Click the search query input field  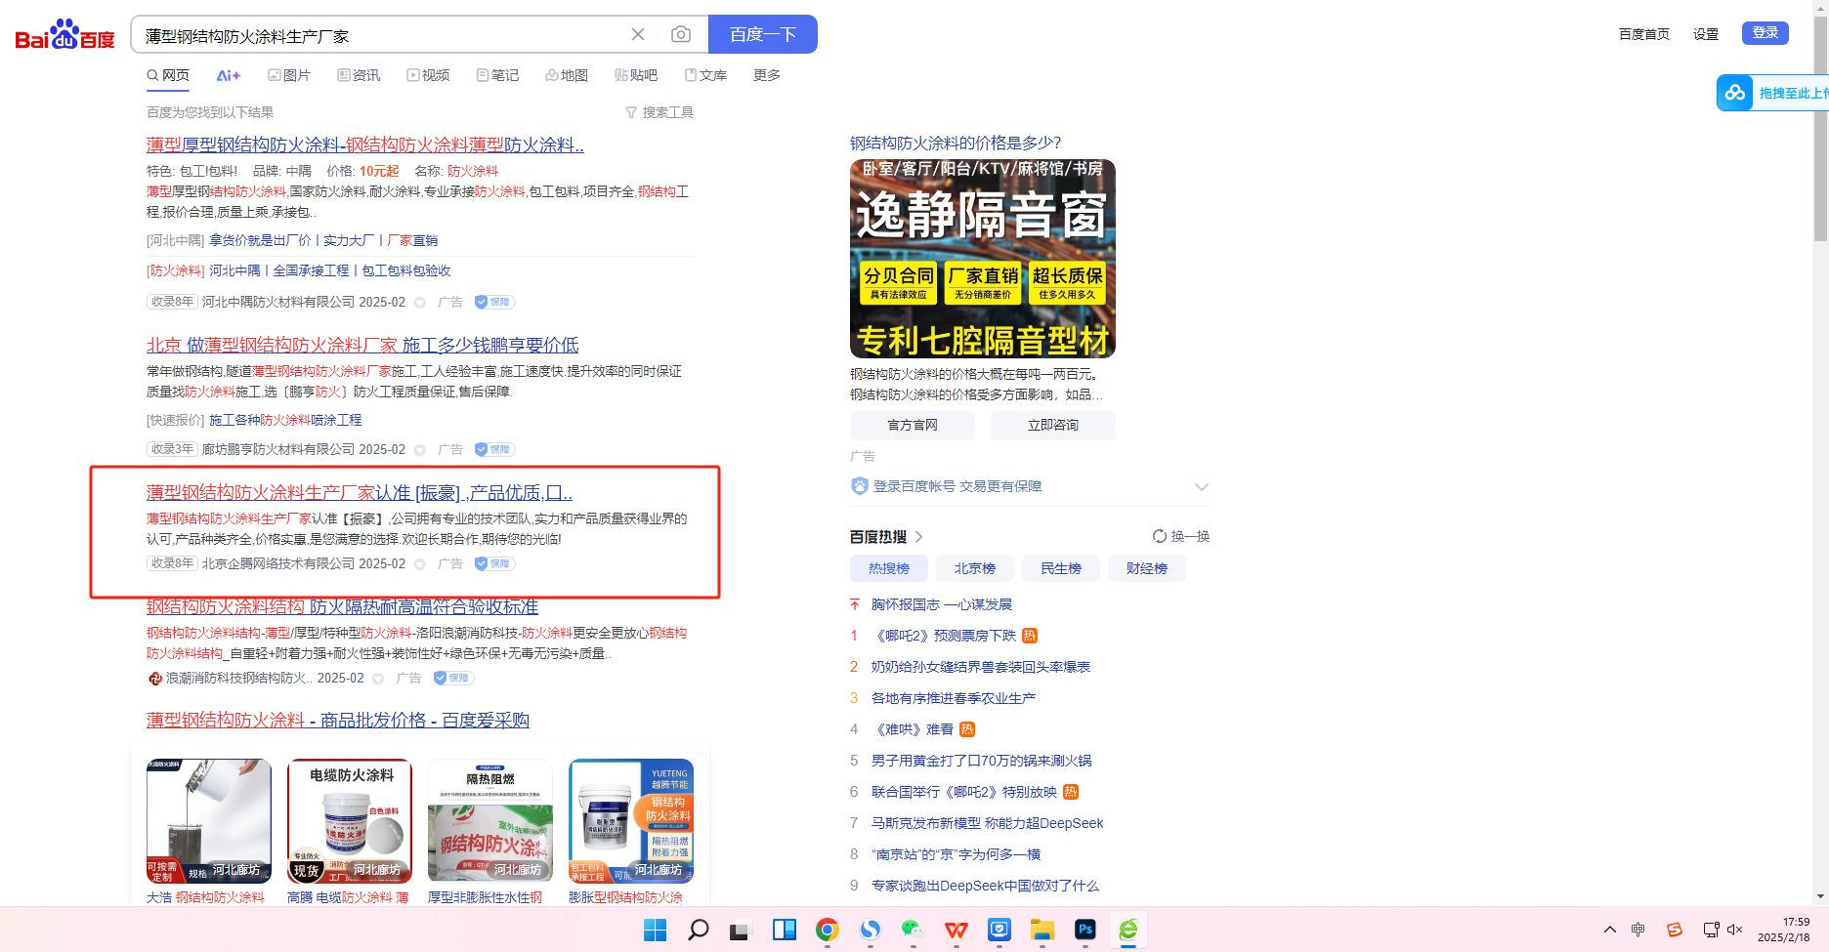click(381, 36)
